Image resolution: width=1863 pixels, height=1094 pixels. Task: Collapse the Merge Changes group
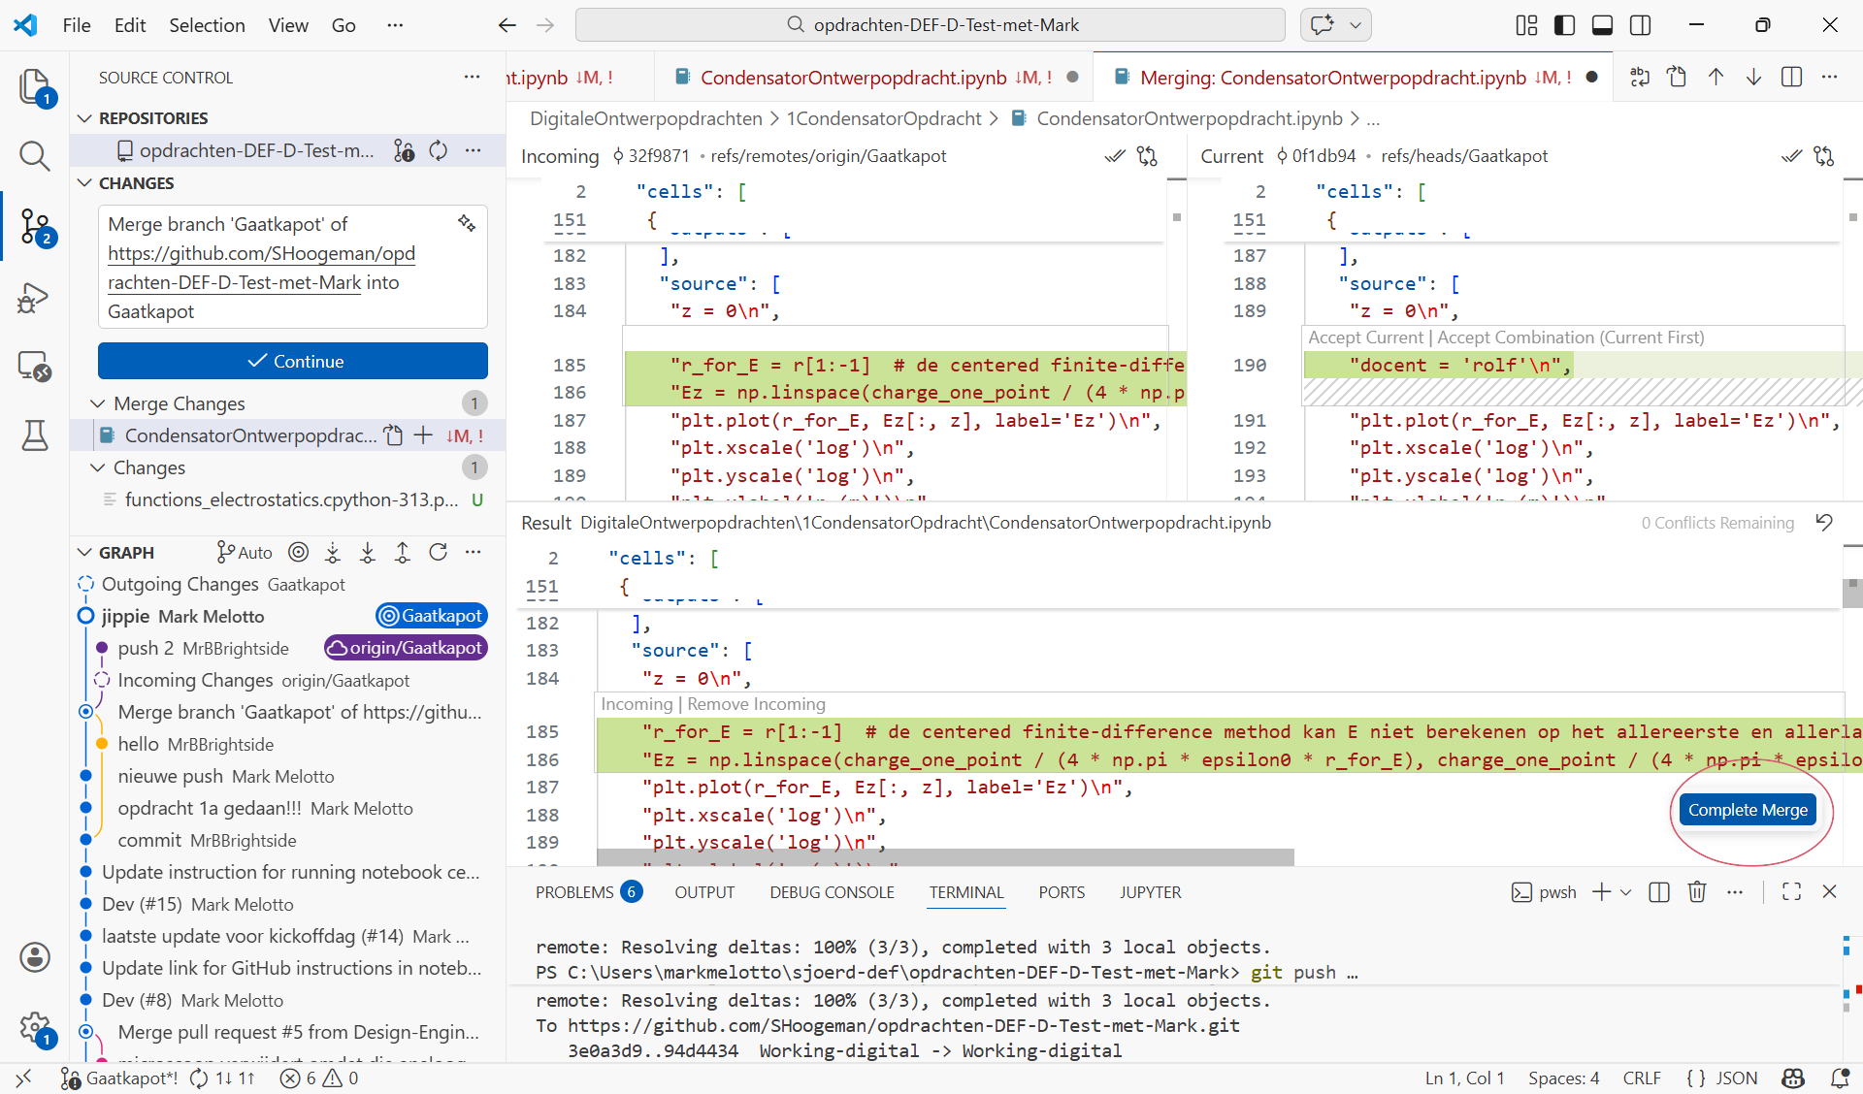pyautogui.click(x=97, y=403)
